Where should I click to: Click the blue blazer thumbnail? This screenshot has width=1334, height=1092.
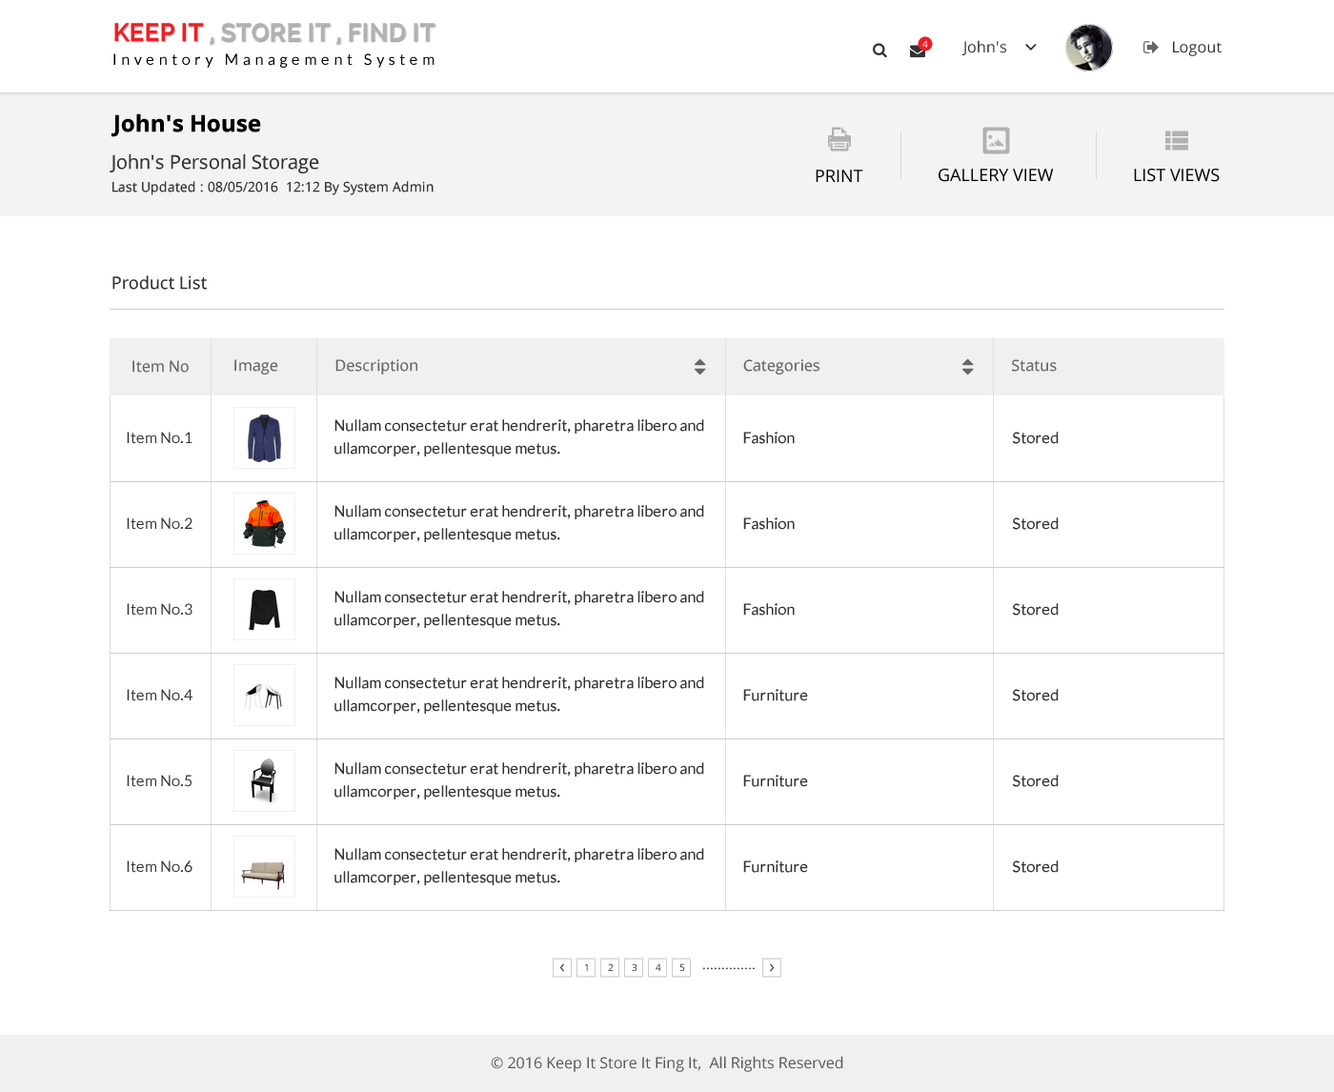(x=264, y=438)
